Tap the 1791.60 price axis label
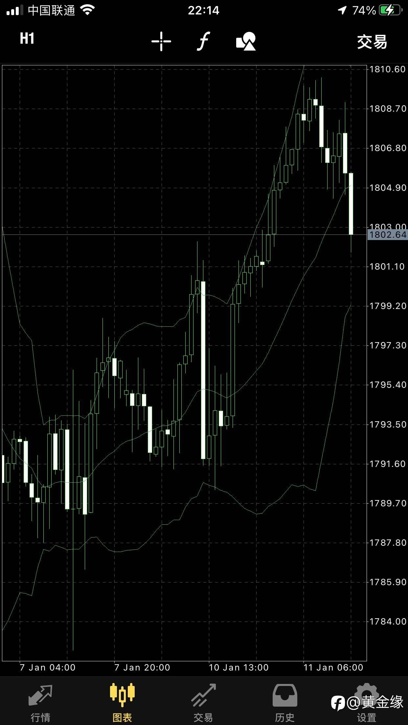408x725 pixels. point(388,464)
